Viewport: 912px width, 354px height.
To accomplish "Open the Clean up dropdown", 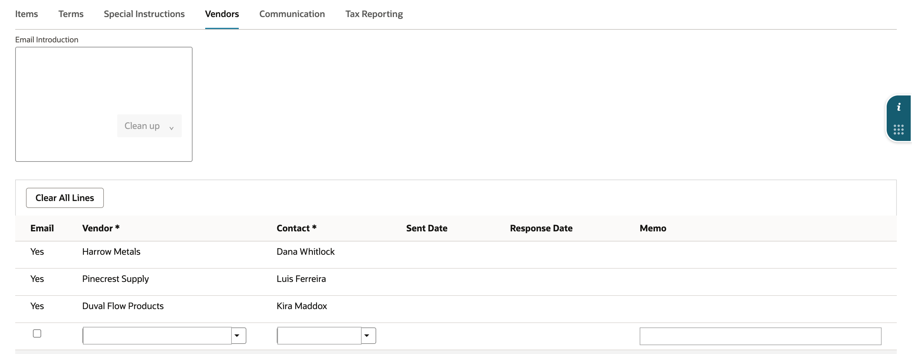I will 149,126.
